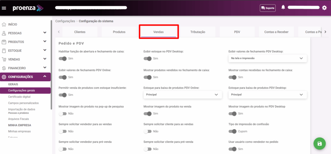The image size is (331, 154).
Task: Click the Financeiro dollar sign icon
Action: (x=4, y=68)
